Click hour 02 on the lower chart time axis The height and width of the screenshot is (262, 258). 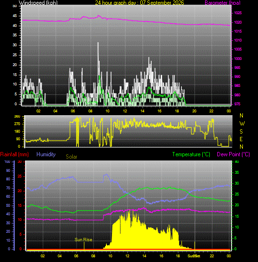click(x=43, y=256)
